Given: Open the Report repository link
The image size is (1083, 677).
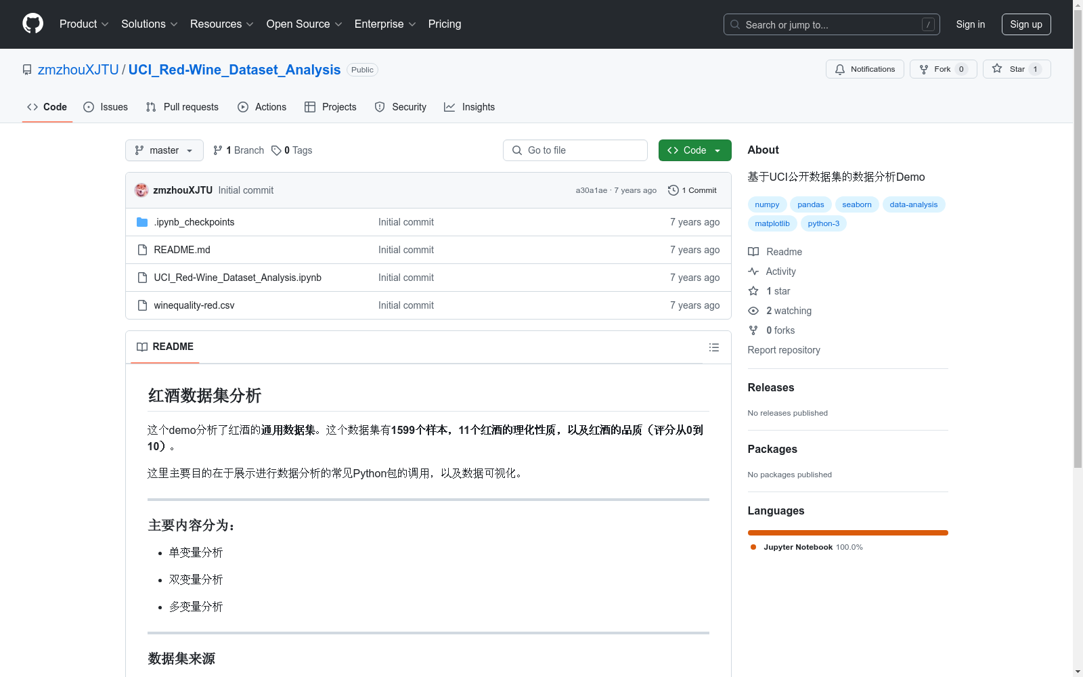Looking at the screenshot, I should 784,350.
